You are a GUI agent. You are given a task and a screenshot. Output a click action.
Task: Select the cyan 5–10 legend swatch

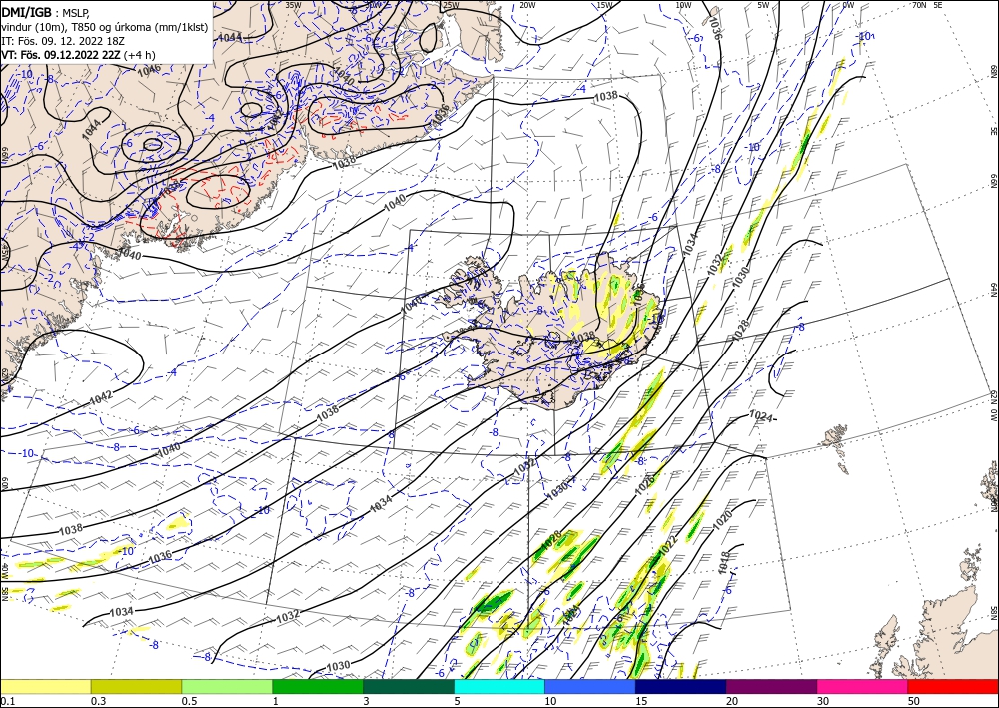pos(499,686)
